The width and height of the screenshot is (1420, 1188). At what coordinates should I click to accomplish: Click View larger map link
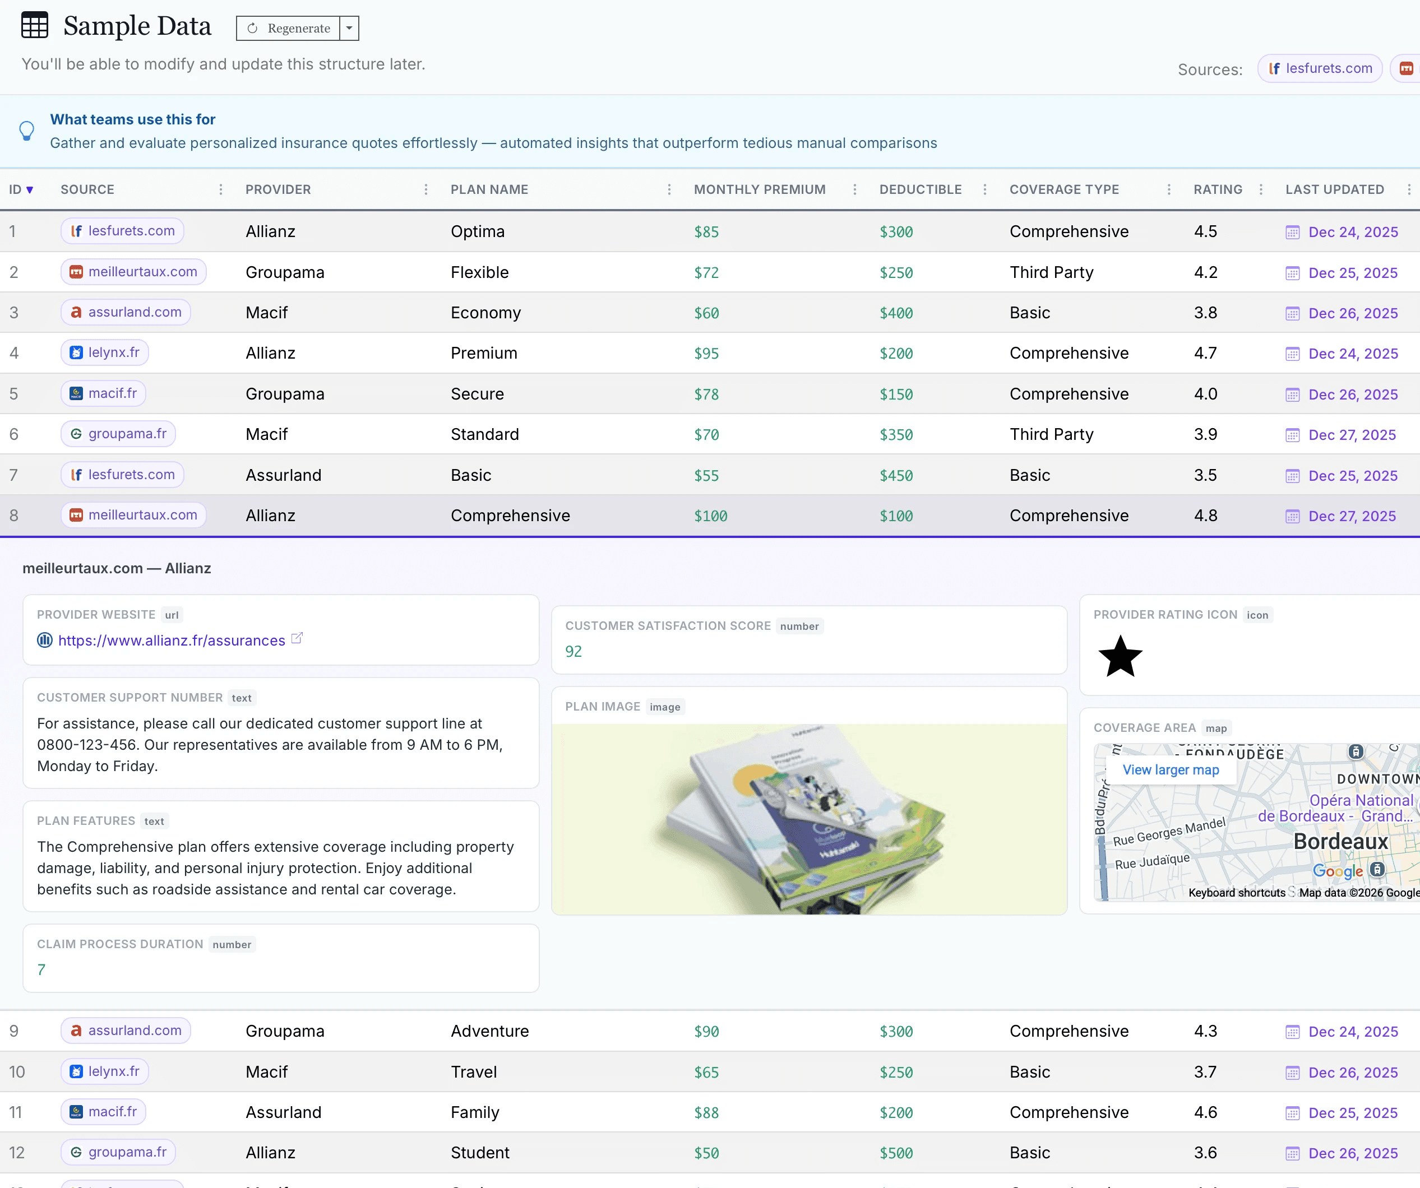1171,770
